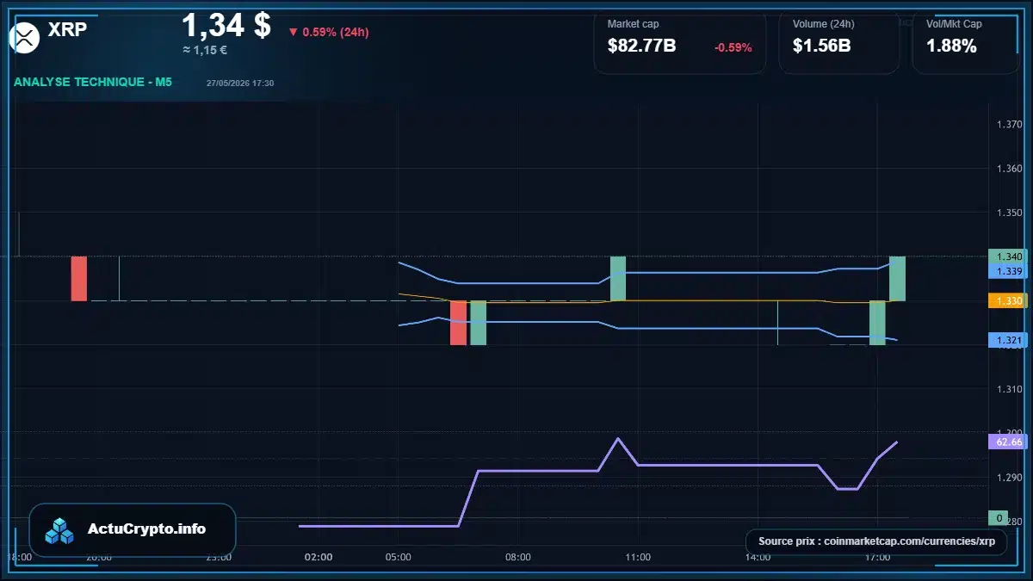This screenshot has width=1033, height=581.
Task: Click the ActuCrypto.info site name
Action: click(147, 529)
